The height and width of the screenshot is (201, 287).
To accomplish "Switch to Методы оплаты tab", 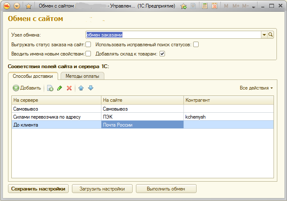I will (82, 76).
